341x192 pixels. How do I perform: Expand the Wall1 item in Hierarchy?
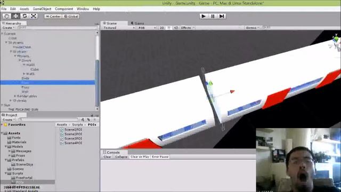click(24, 74)
